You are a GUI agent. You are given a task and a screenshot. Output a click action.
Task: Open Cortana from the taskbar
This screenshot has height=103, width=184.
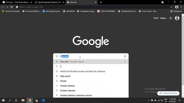click(x=16, y=100)
